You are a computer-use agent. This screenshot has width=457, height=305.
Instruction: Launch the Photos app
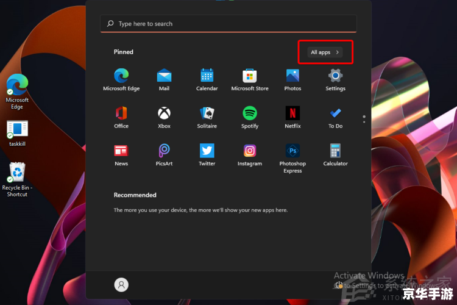[292, 79]
